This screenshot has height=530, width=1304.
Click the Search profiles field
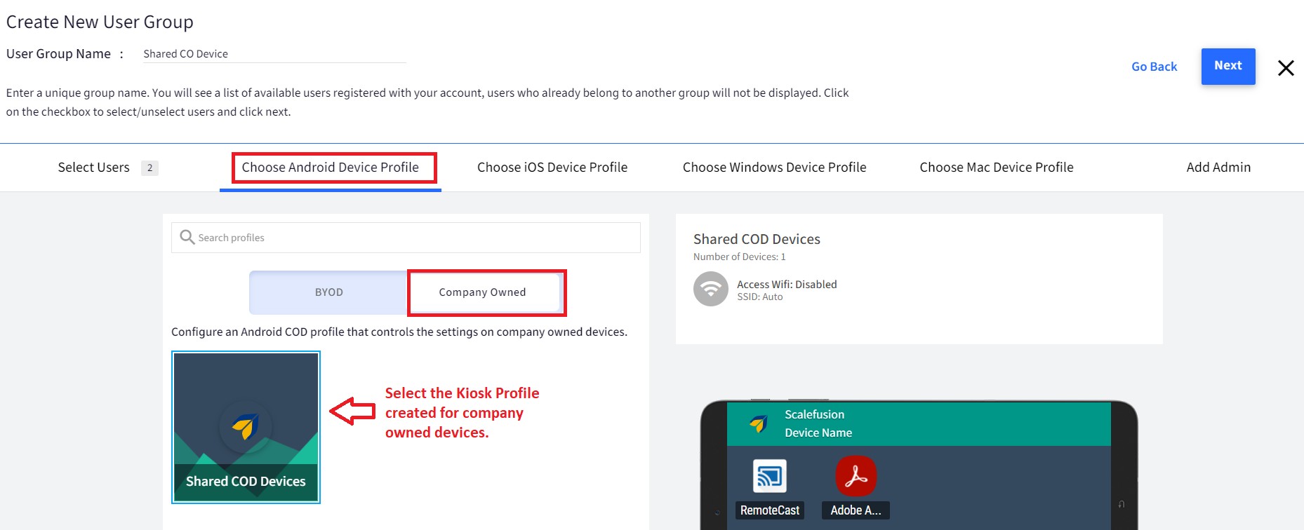click(x=414, y=238)
